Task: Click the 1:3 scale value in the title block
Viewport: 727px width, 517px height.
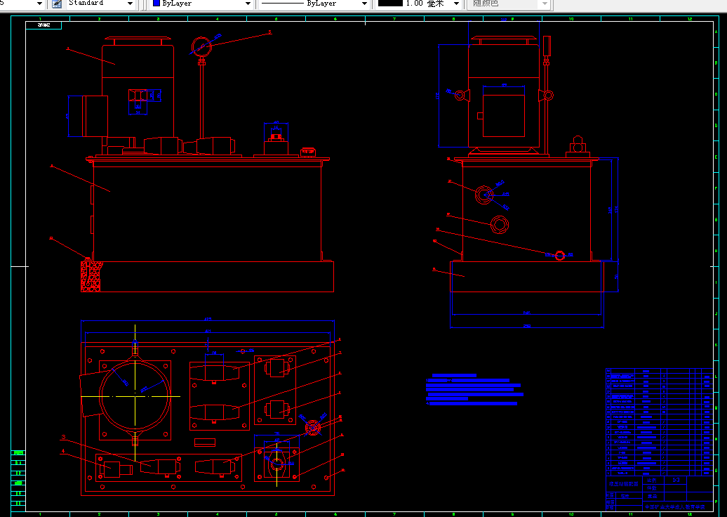Action: 676,480
